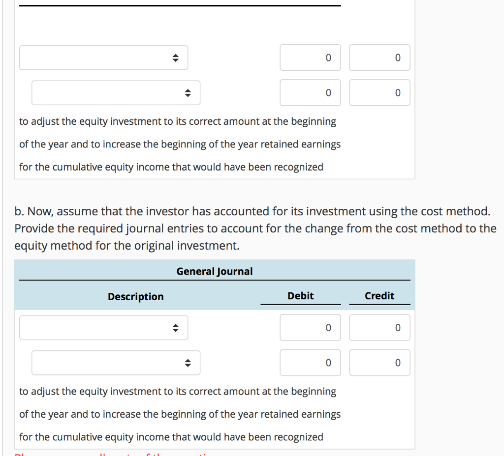Click the upper journal entry explanation text
The height and width of the screenshot is (456, 504).
tap(179, 144)
